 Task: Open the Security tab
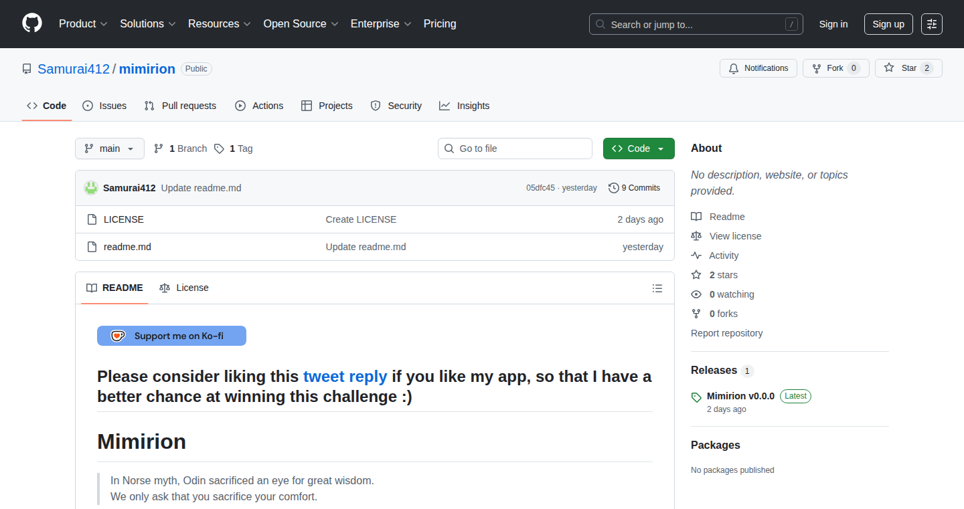[396, 106]
